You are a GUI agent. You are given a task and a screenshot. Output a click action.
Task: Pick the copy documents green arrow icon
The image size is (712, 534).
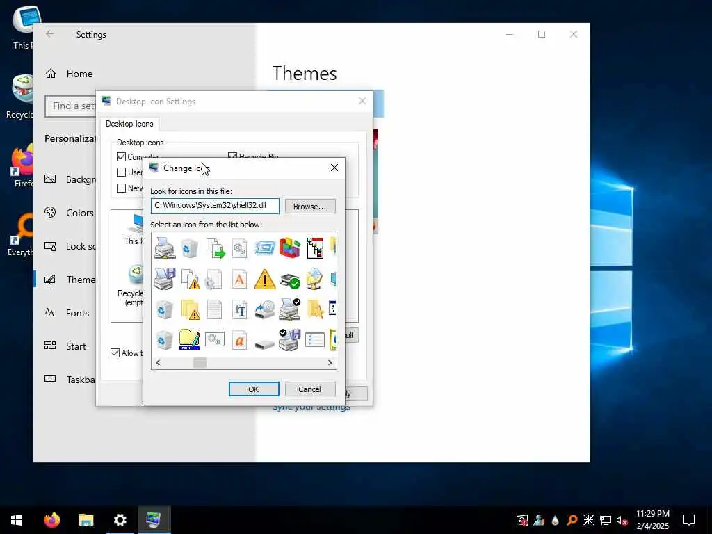[x=216, y=248]
